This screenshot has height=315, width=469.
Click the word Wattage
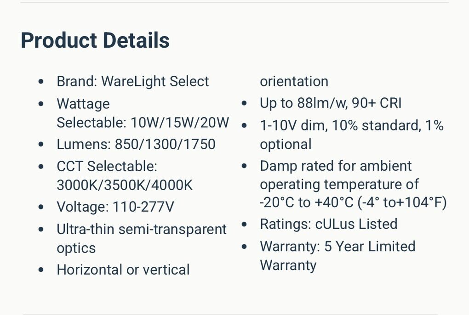[x=83, y=104]
